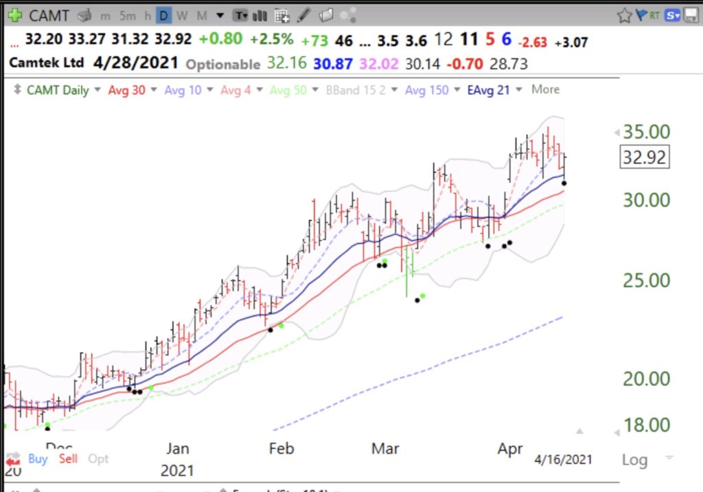Click the notes icon beside the pencil
The image size is (703, 492).
tap(326, 15)
